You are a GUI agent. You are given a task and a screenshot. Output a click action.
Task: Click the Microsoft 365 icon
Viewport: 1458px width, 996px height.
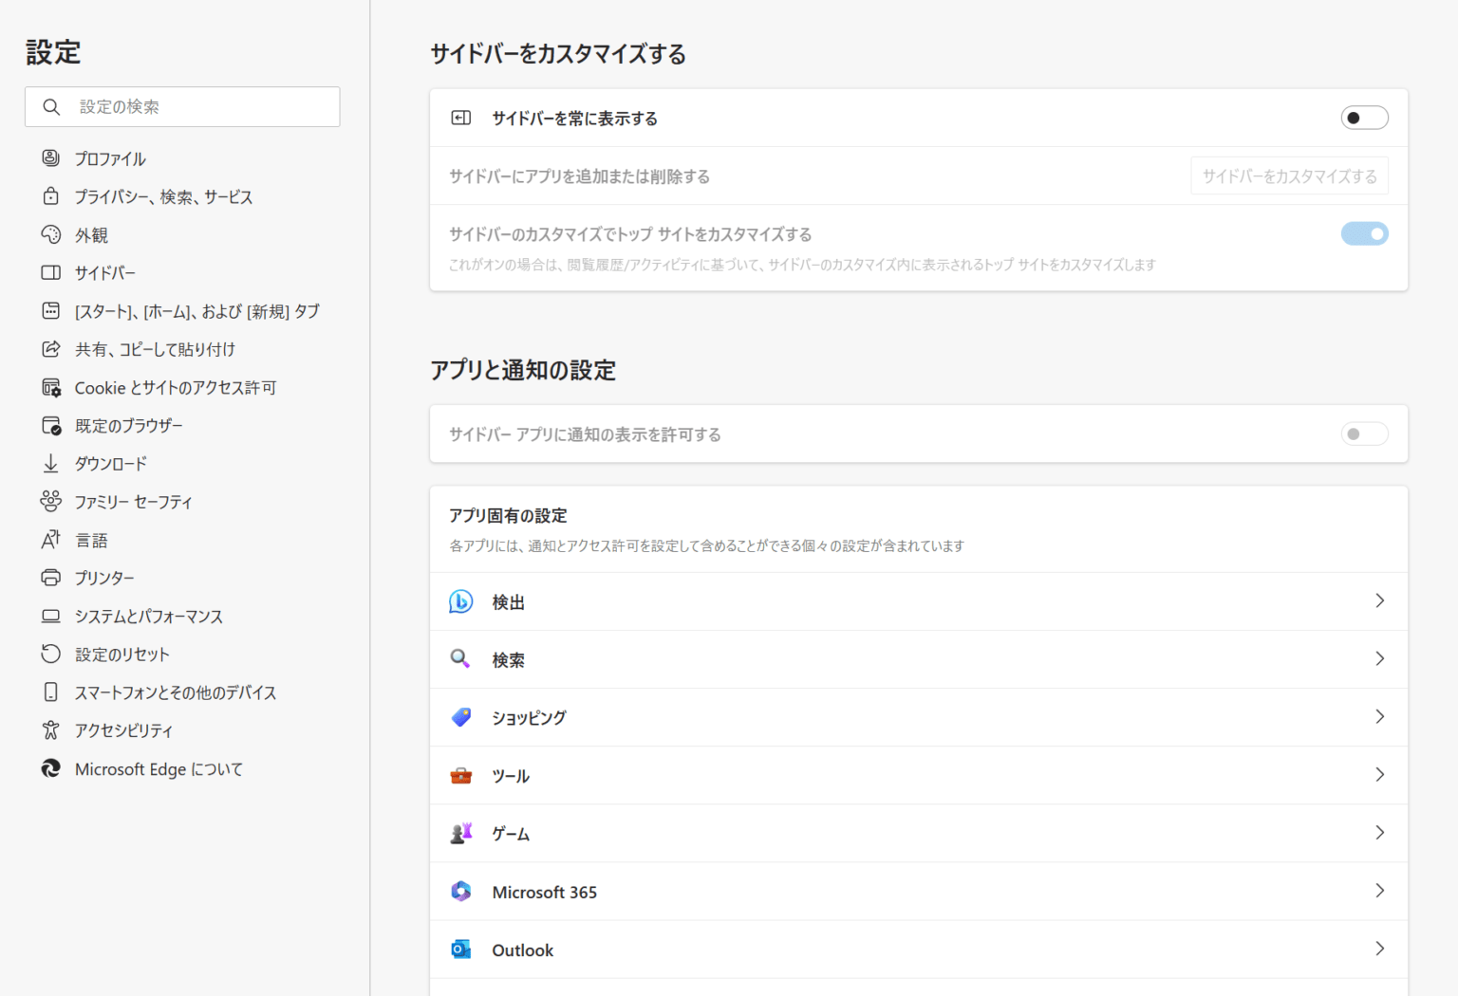pyautogui.click(x=461, y=891)
